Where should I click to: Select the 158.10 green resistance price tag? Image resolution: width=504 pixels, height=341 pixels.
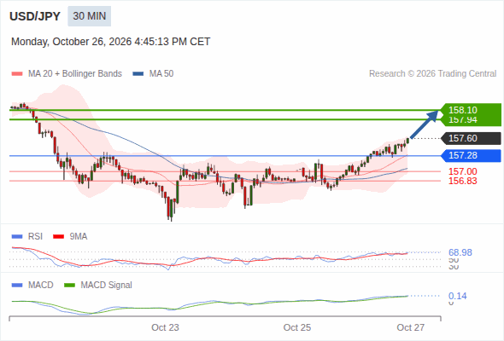[x=471, y=110]
